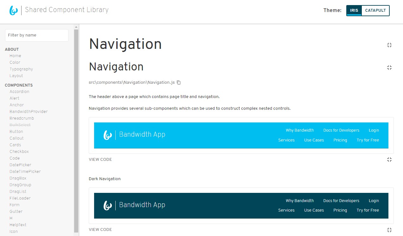403x236 pixels.
Task: Click the isolate icon beside the large Navigation title
Action: pos(389,45)
